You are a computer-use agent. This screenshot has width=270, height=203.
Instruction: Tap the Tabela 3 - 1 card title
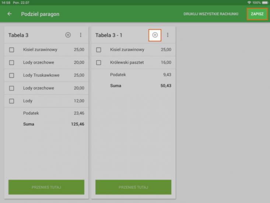[x=109, y=35]
